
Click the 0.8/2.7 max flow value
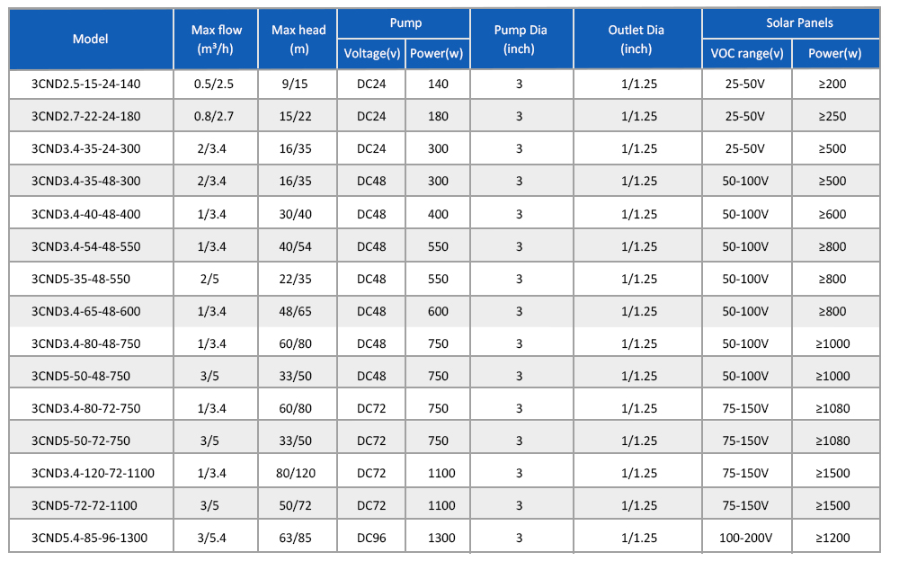(x=217, y=116)
